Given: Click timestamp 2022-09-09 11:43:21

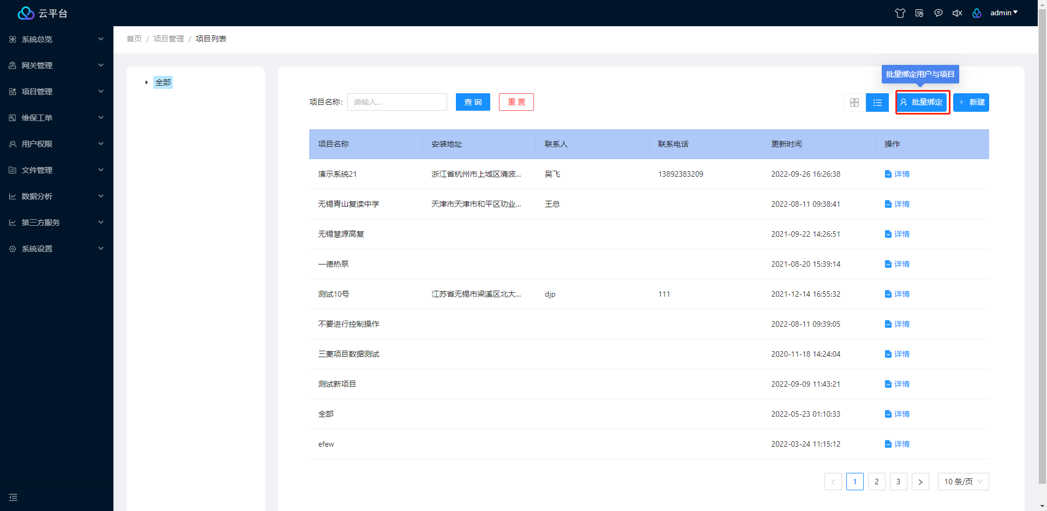Looking at the screenshot, I should (x=805, y=384).
